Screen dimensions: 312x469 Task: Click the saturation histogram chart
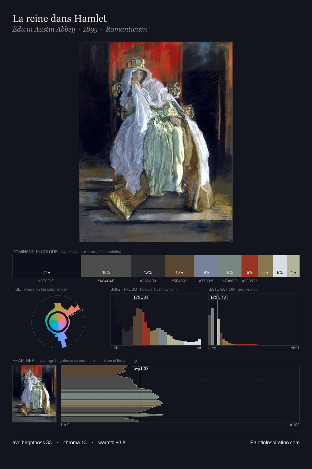(254, 320)
